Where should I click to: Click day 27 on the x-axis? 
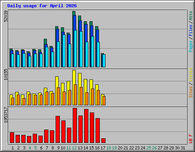(x=160, y=148)
